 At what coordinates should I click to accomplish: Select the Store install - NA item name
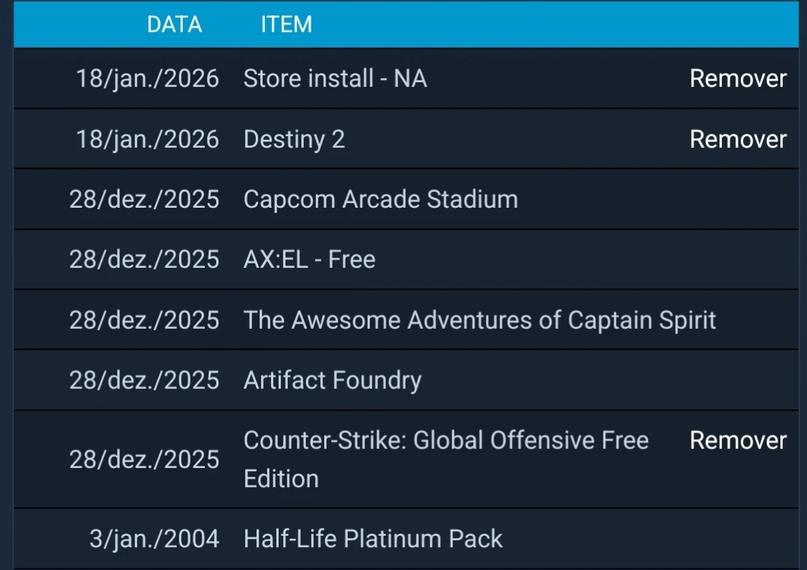click(x=335, y=78)
